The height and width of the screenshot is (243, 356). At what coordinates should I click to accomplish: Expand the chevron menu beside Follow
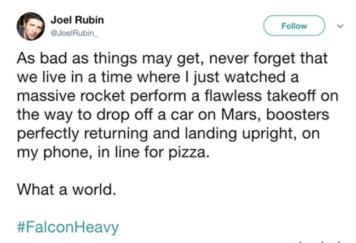pos(339,26)
